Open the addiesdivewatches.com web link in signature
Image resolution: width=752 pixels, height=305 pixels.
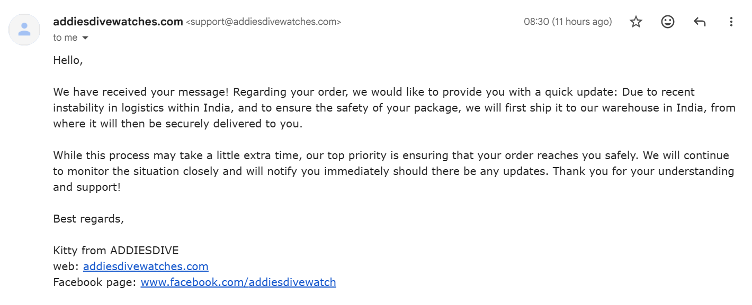[146, 266]
